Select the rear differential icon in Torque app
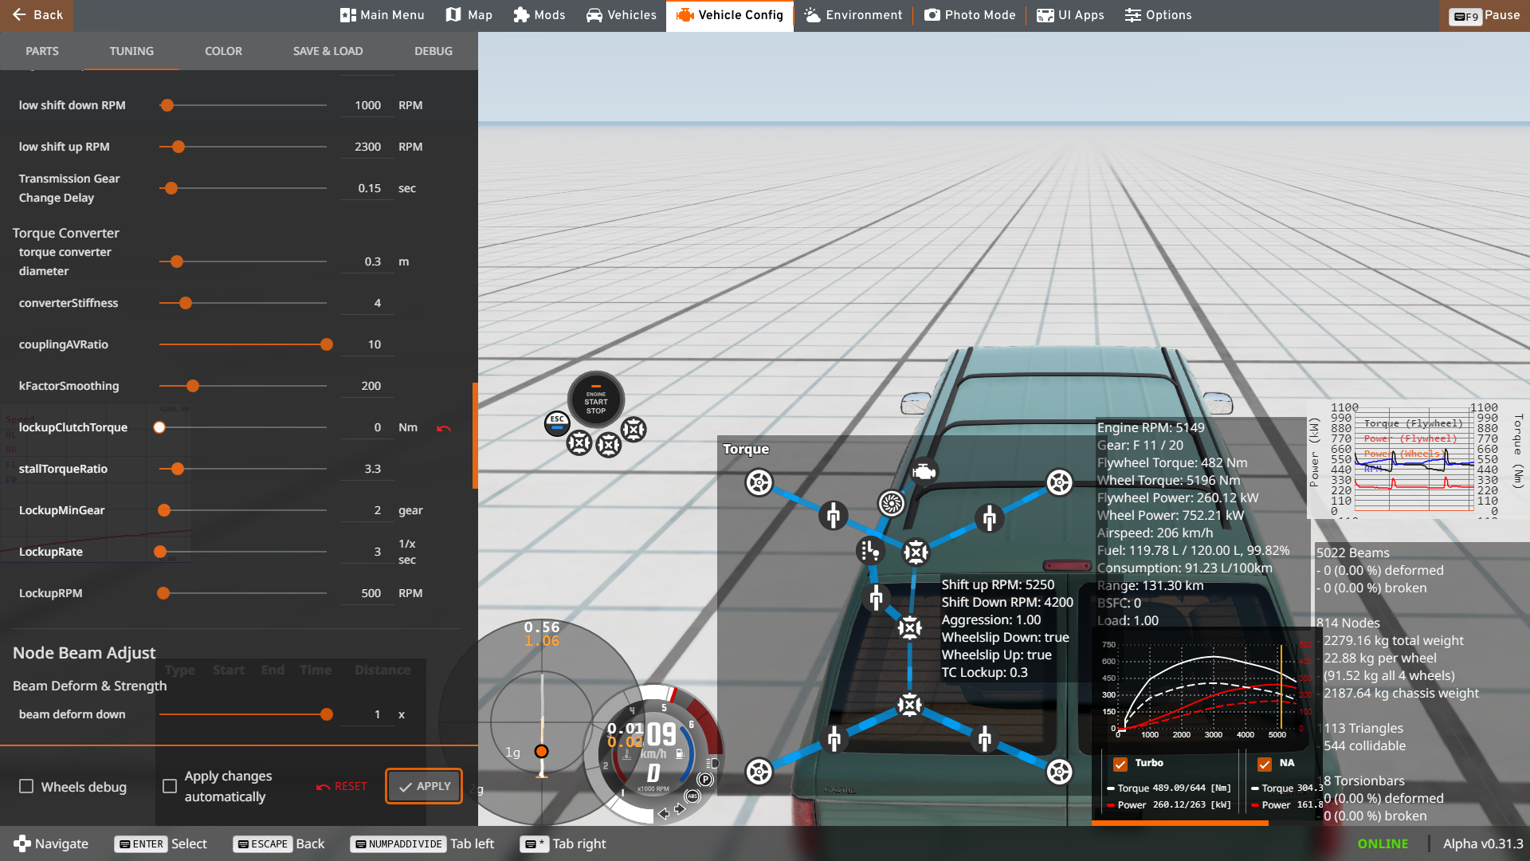Image resolution: width=1530 pixels, height=861 pixels. 909,705
